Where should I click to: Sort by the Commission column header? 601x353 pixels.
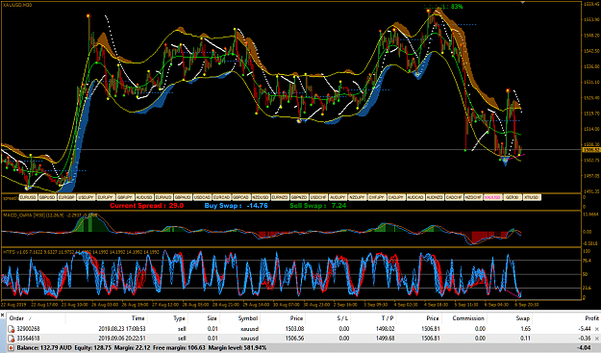point(468,318)
